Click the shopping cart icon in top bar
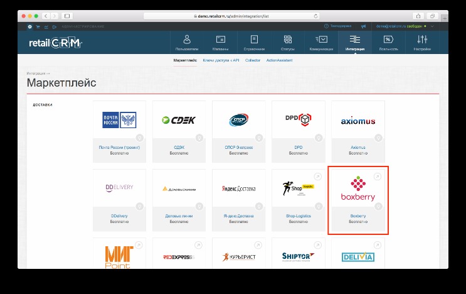 pyautogui.click(x=38, y=27)
